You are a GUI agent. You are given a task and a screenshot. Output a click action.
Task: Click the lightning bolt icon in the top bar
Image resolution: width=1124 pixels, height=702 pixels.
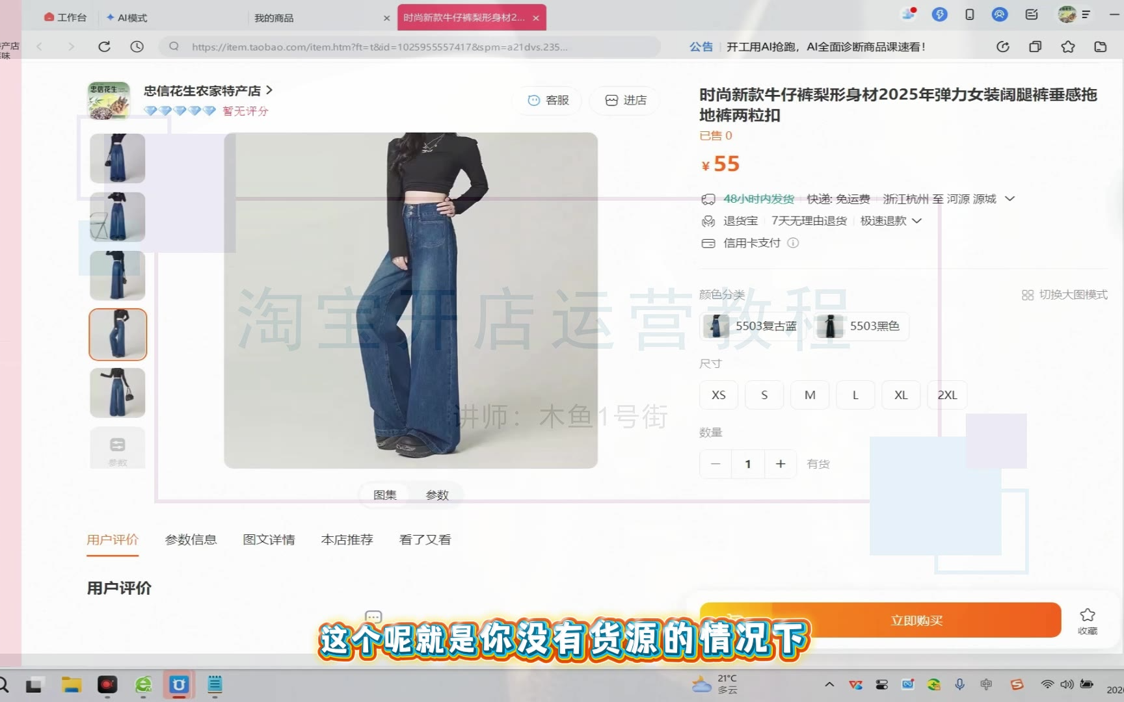[939, 14]
